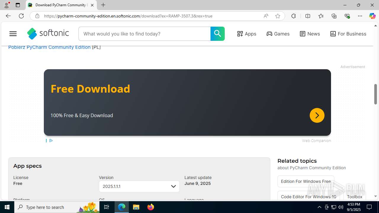Open Copilot sidebar icon
This screenshot has height=213, width=379.
[372, 16]
